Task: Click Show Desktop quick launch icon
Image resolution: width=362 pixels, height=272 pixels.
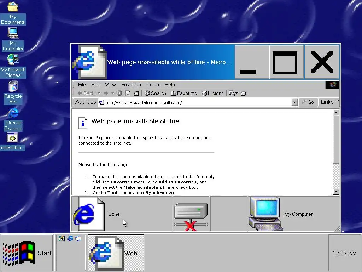Action: pos(62,238)
